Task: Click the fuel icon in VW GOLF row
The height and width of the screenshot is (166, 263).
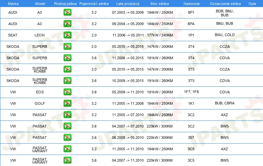Action: tap(67, 103)
